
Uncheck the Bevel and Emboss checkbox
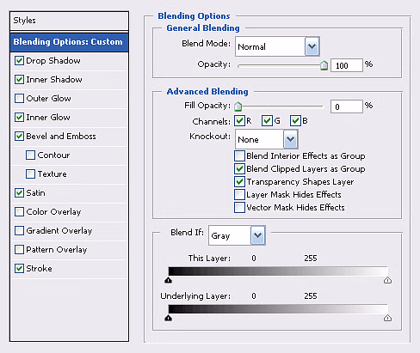tap(19, 137)
